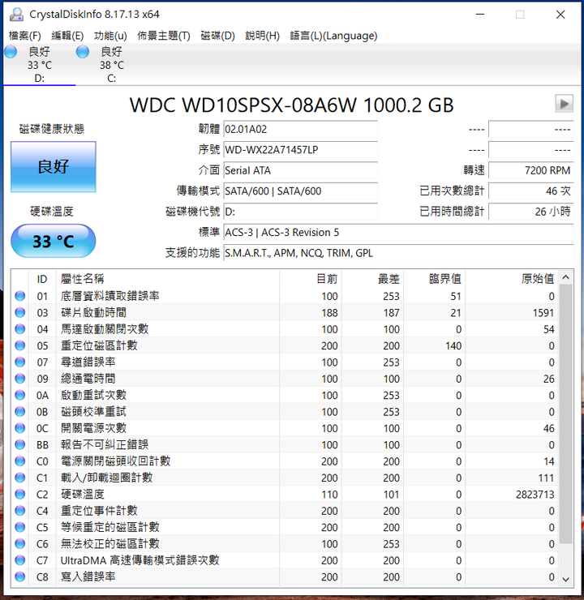The image size is (584, 600).
Task: Click the status dot for ID 0B
Action: pos(20,412)
